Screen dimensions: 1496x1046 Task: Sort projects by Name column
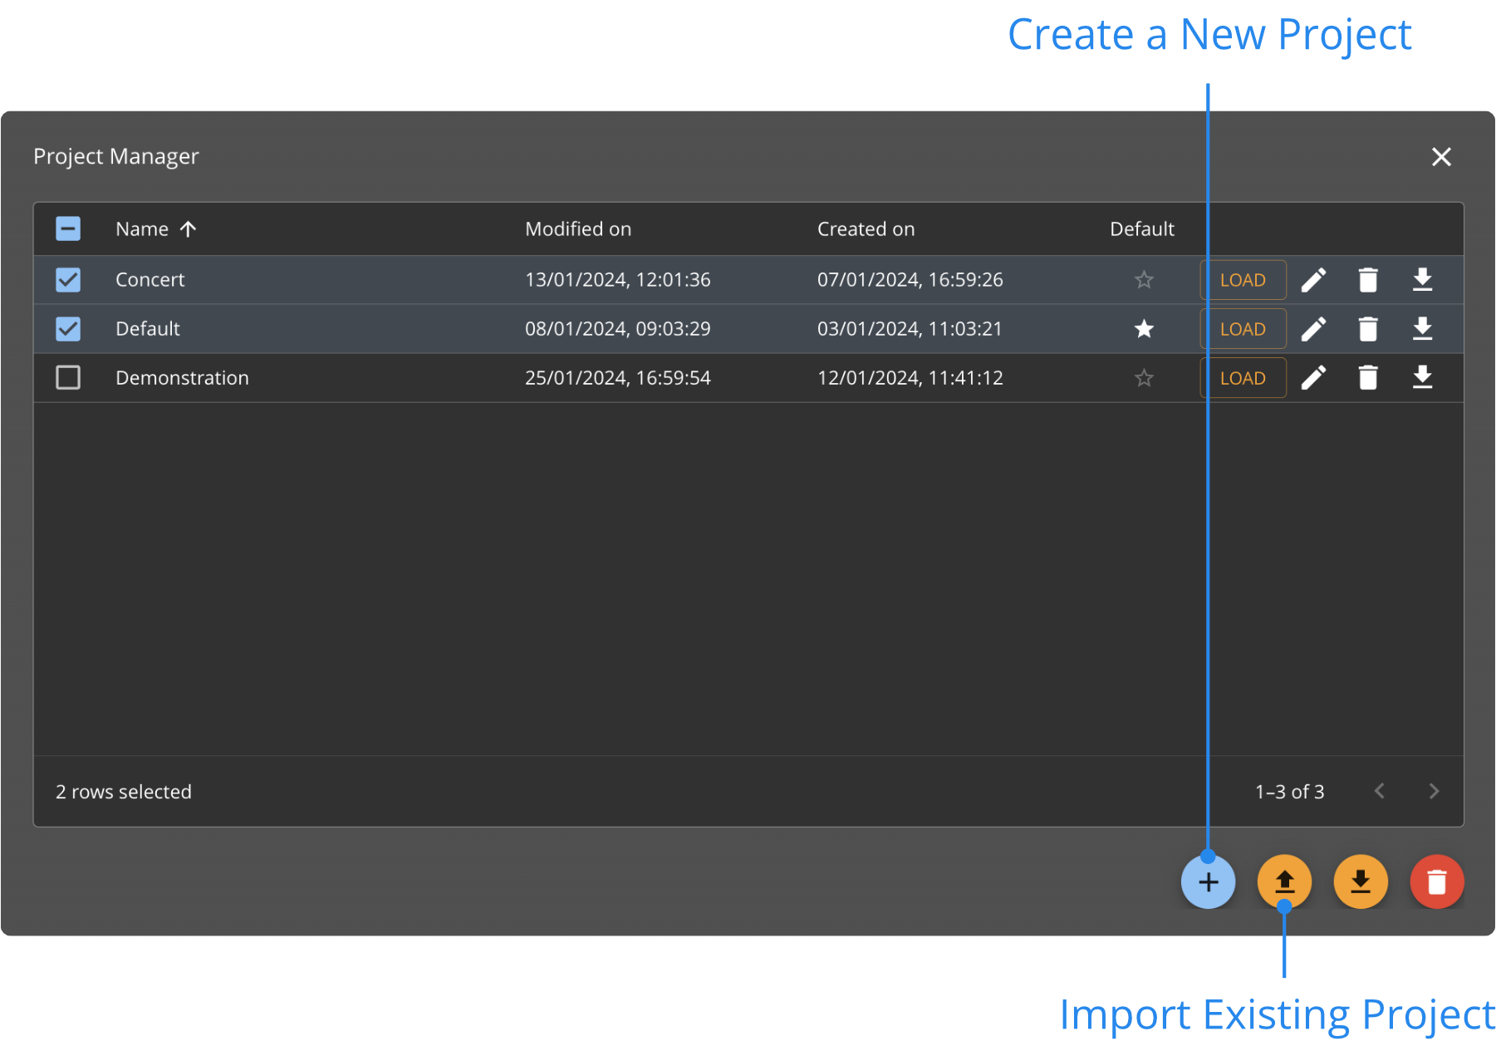tap(142, 229)
